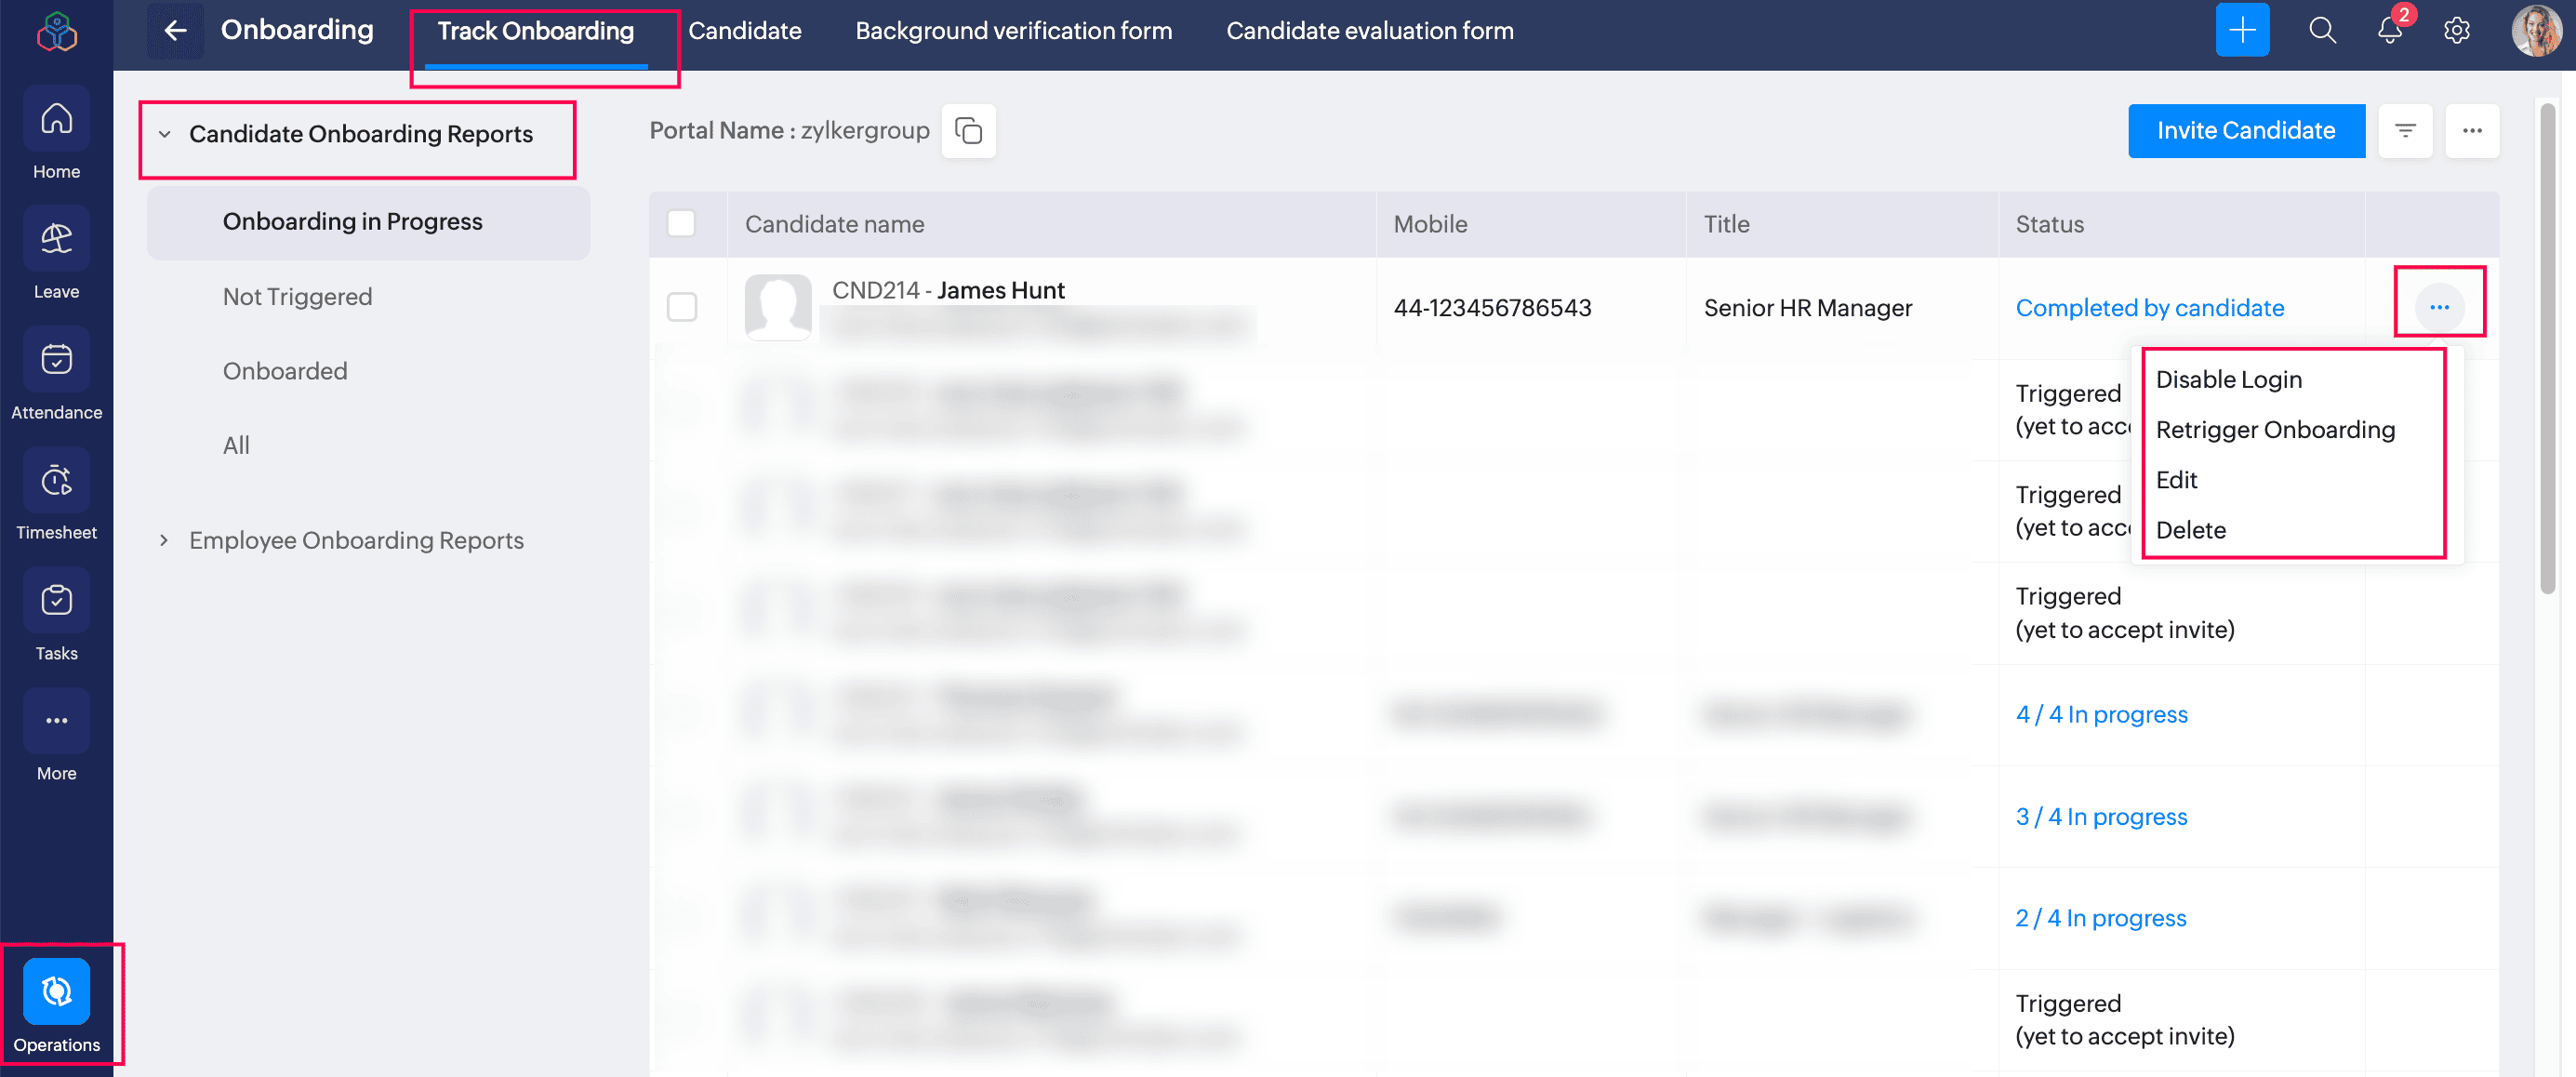2576x1077 pixels.
Task: Open the Tasks sidebar icon
Action: coord(56,601)
